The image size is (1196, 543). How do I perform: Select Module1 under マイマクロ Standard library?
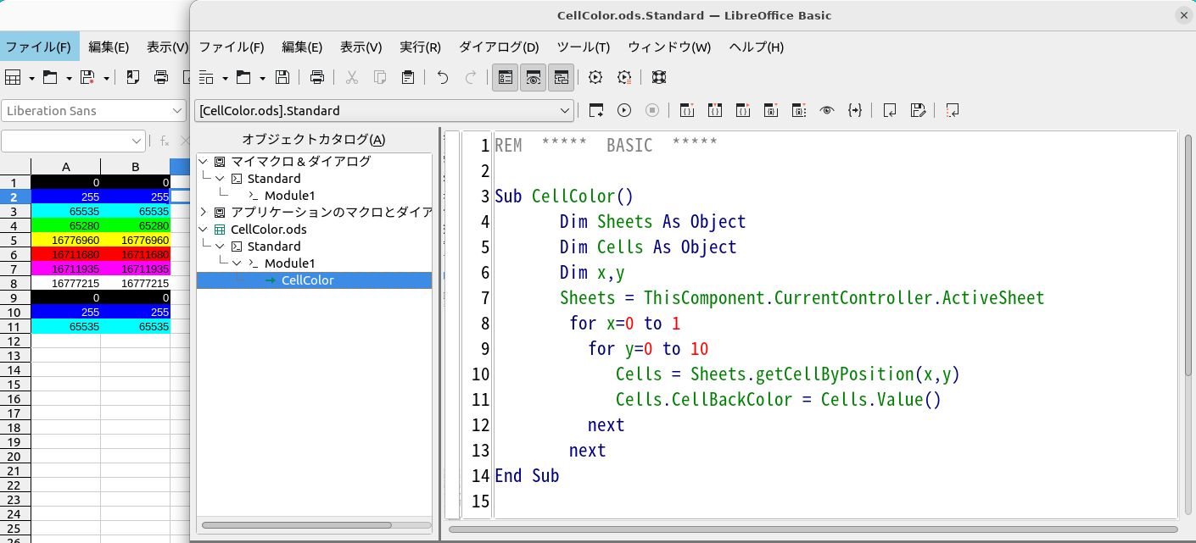coord(289,196)
